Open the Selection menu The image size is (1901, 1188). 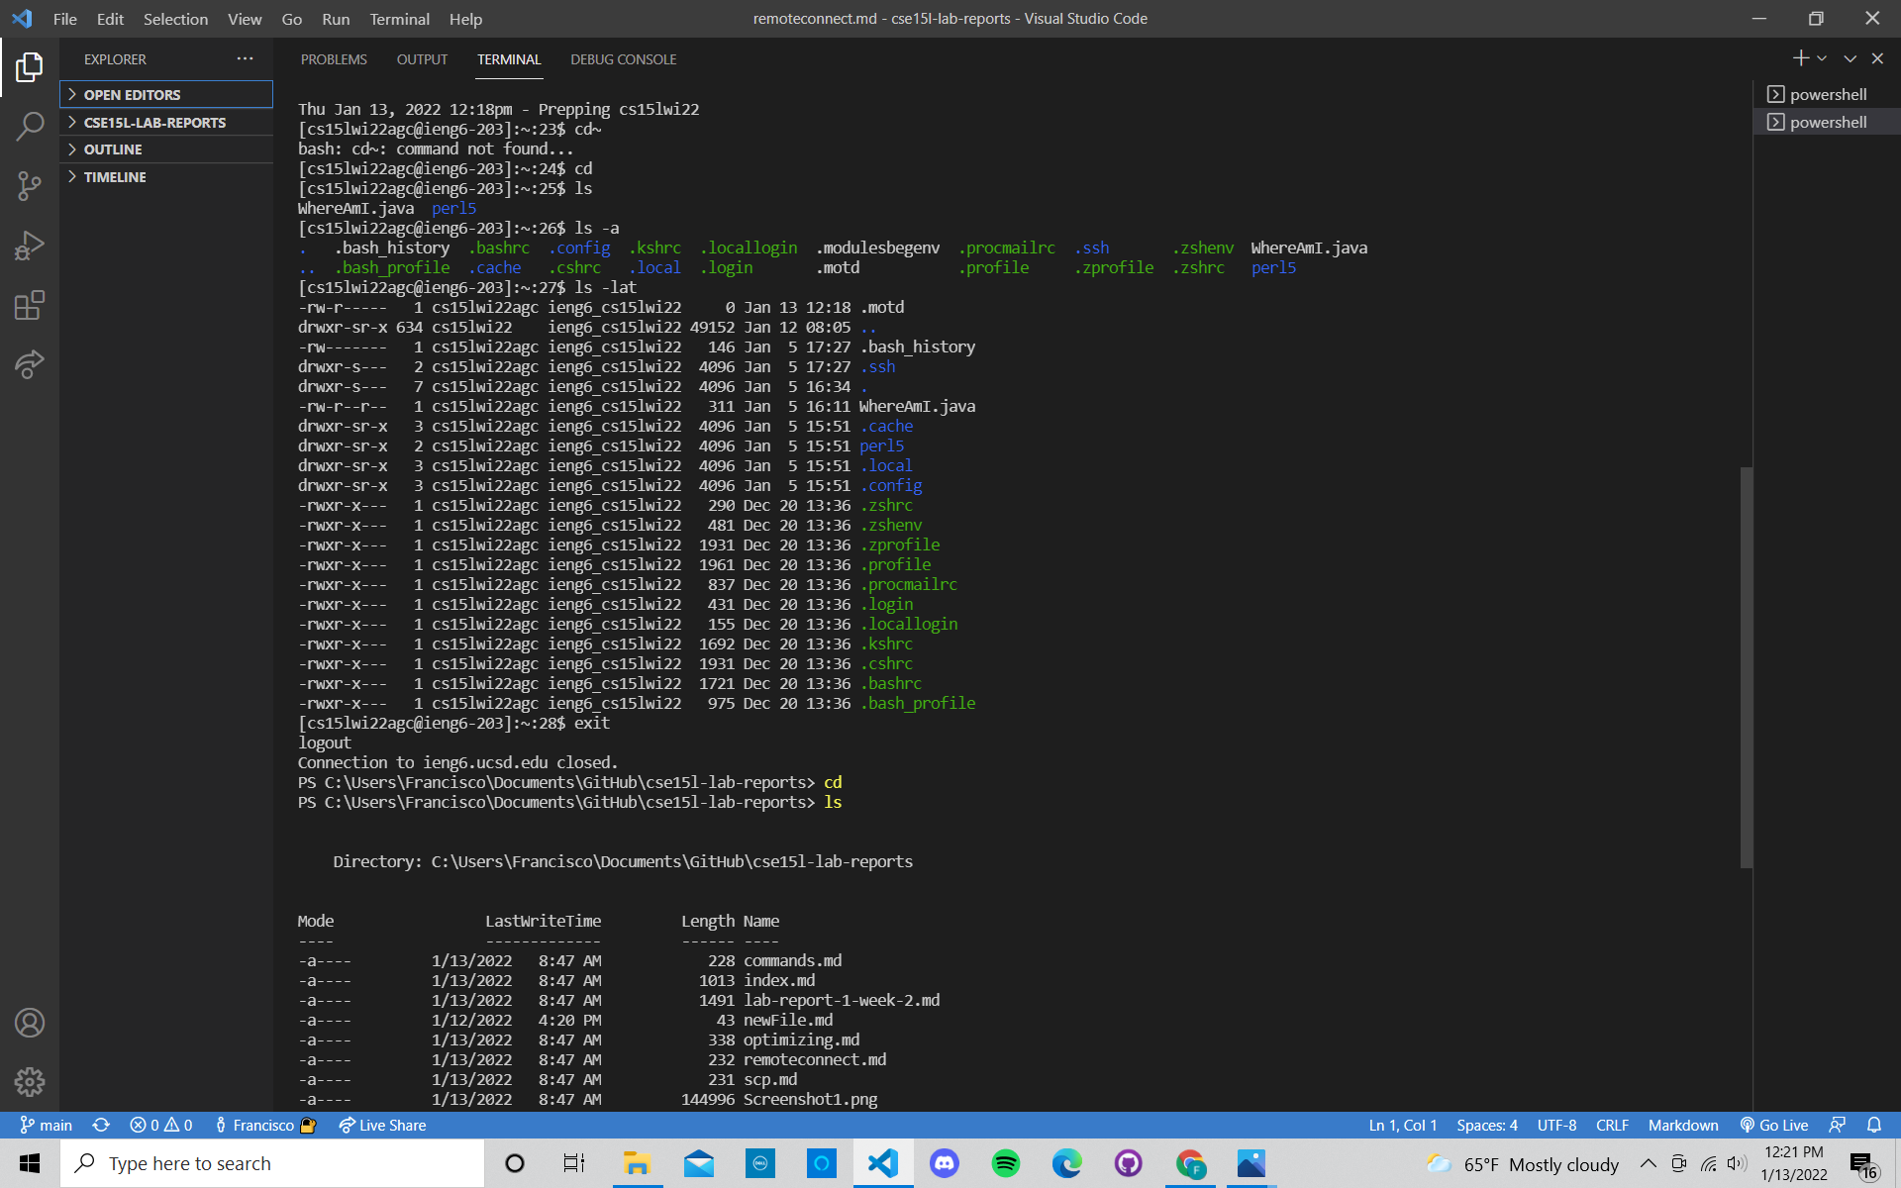click(175, 19)
